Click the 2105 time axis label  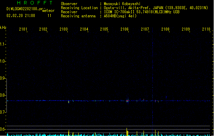(x=104, y=29)
